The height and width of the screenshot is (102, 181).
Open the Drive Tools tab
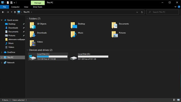coord(38,7)
